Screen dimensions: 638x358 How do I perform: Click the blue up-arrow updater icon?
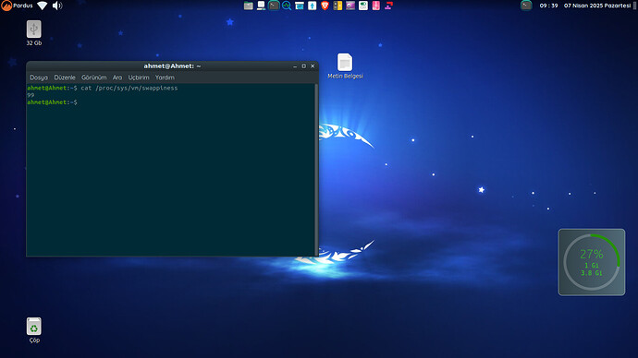(x=313, y=6)
